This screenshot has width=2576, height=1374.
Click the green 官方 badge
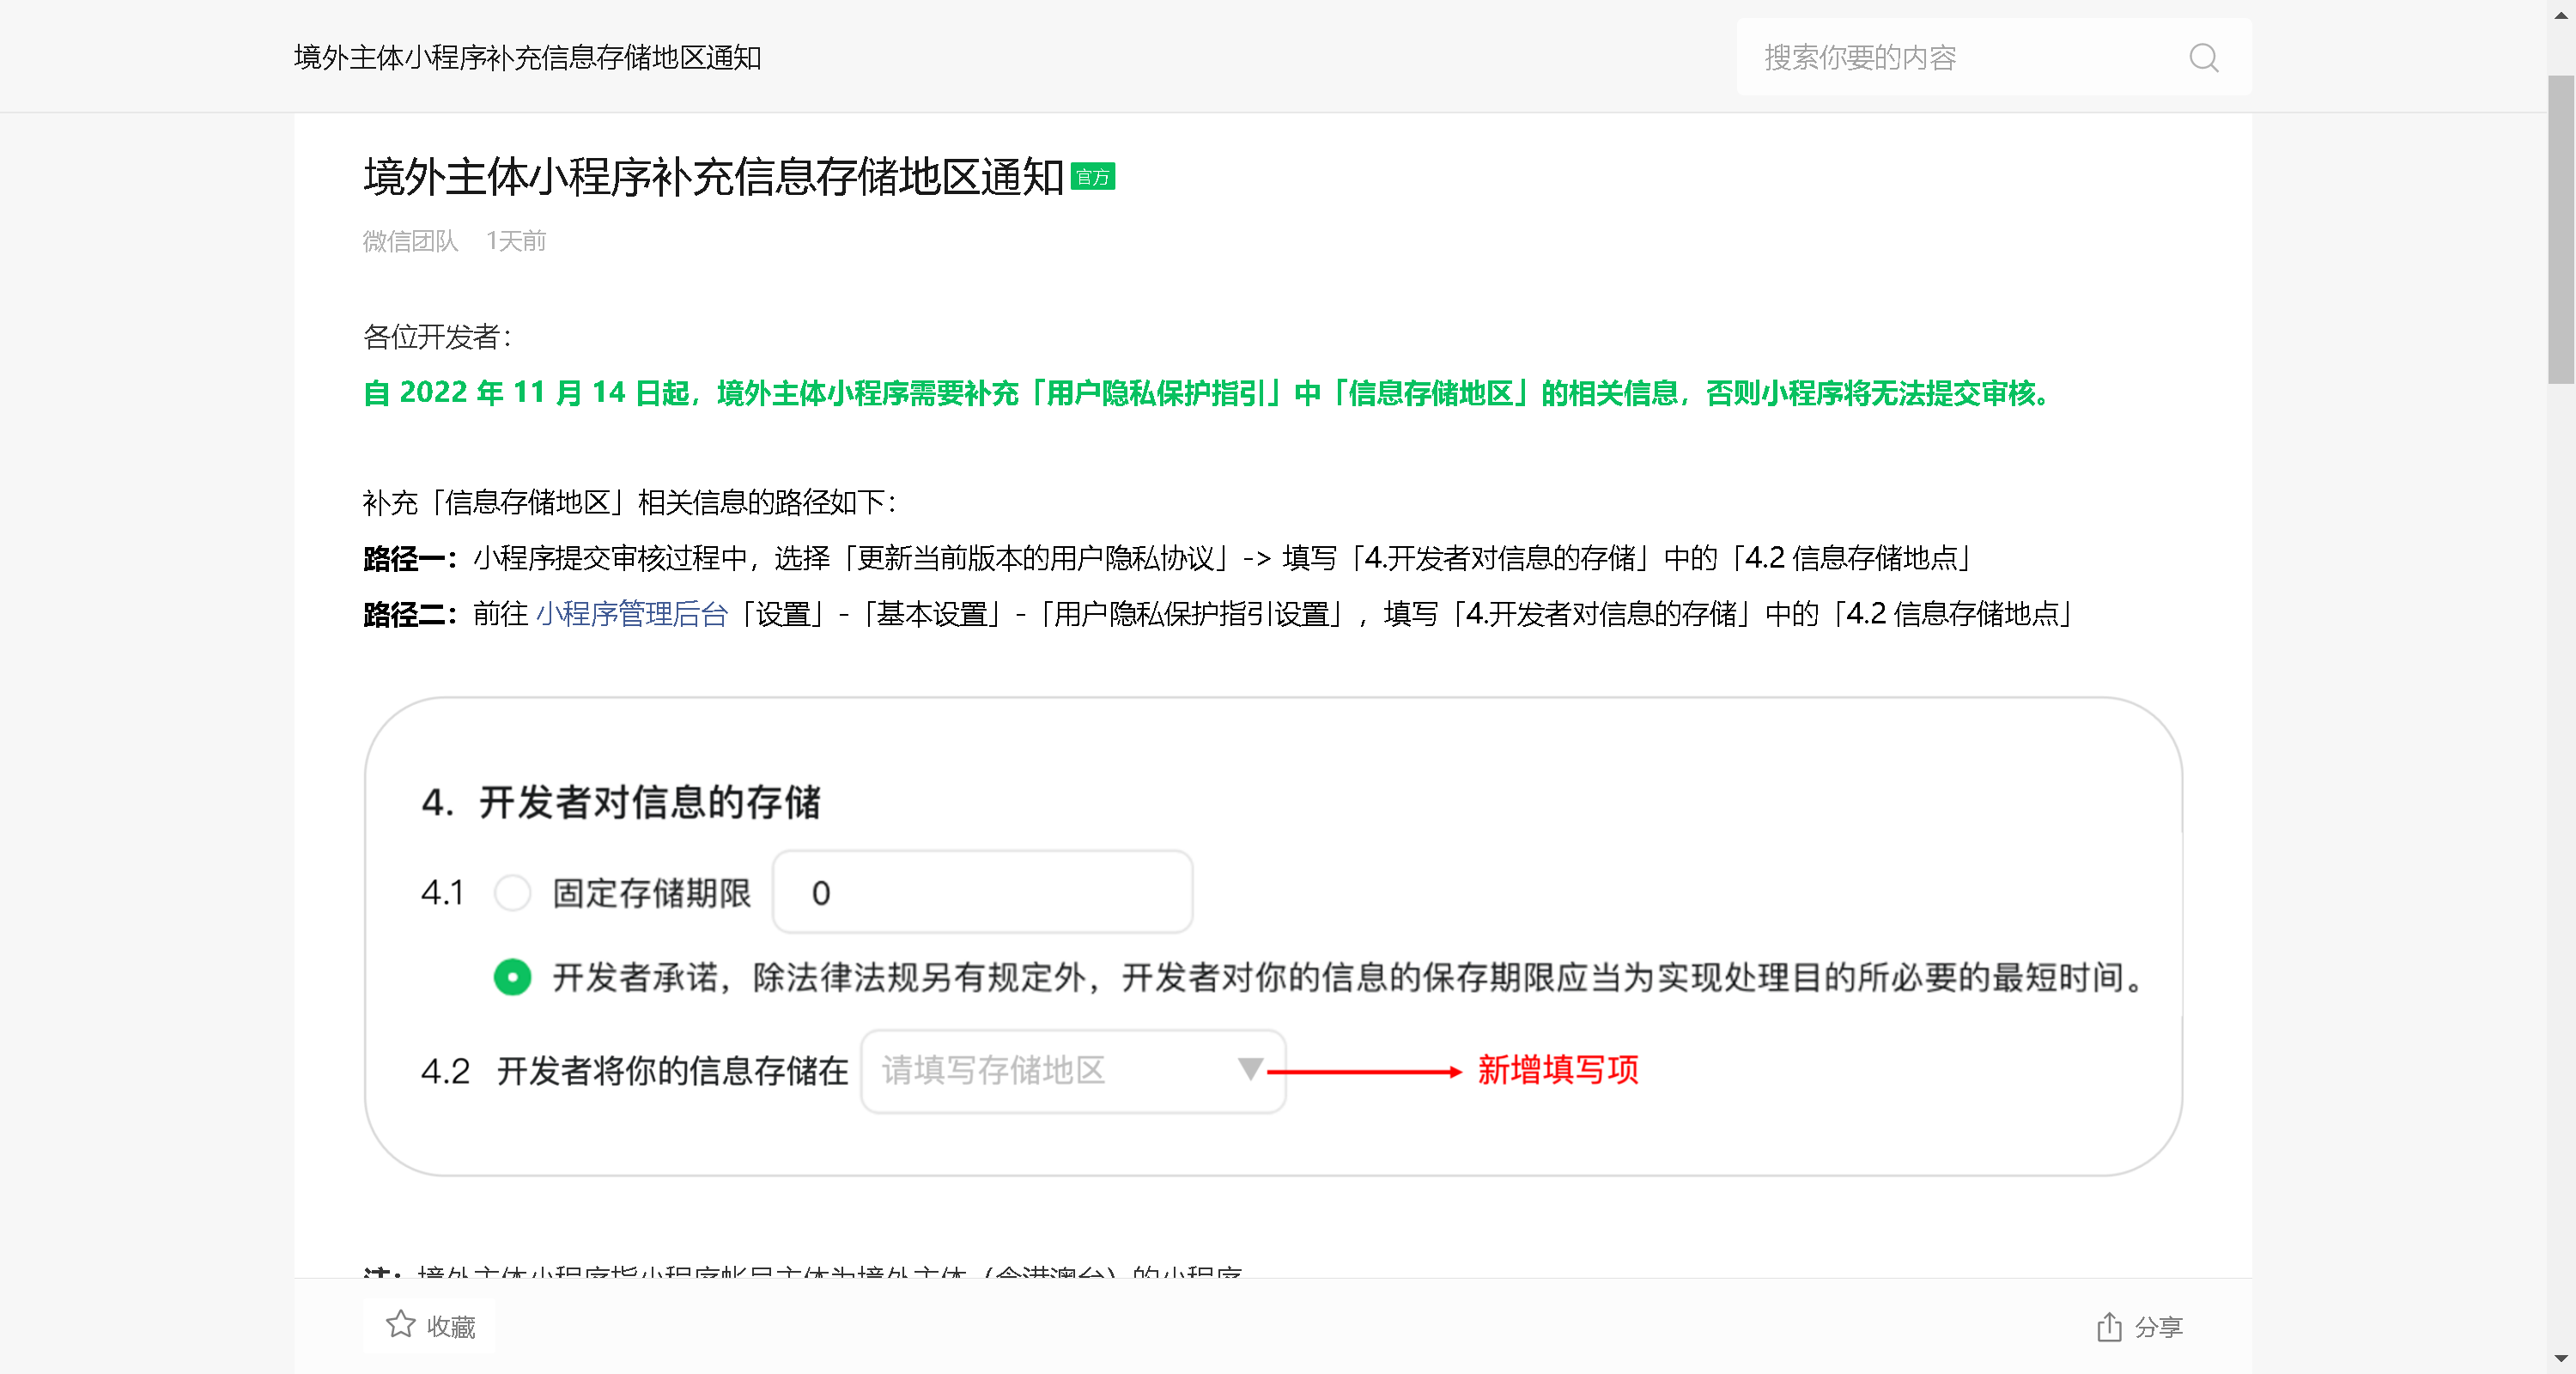click(x=1092, y=177)
